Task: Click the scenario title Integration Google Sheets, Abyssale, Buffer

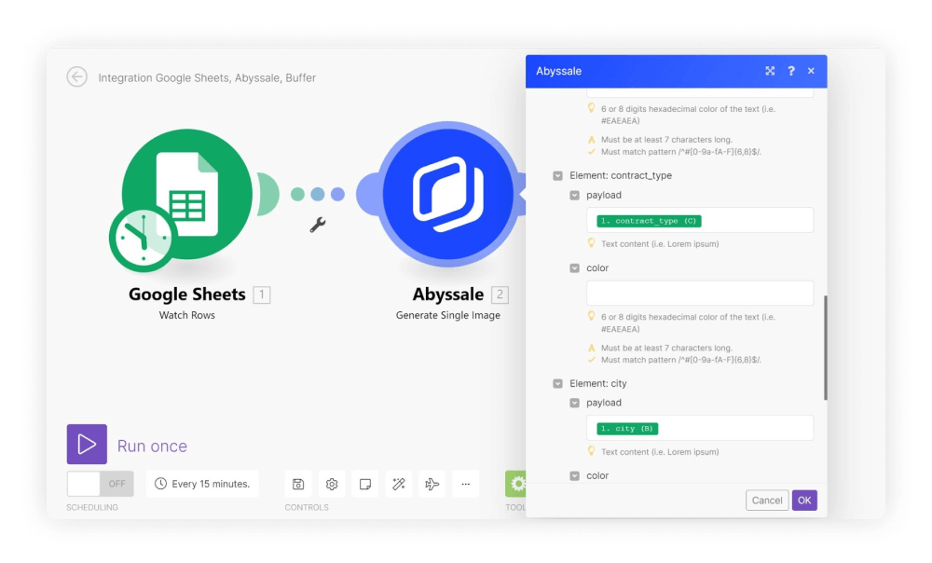Action: point(207,78)
